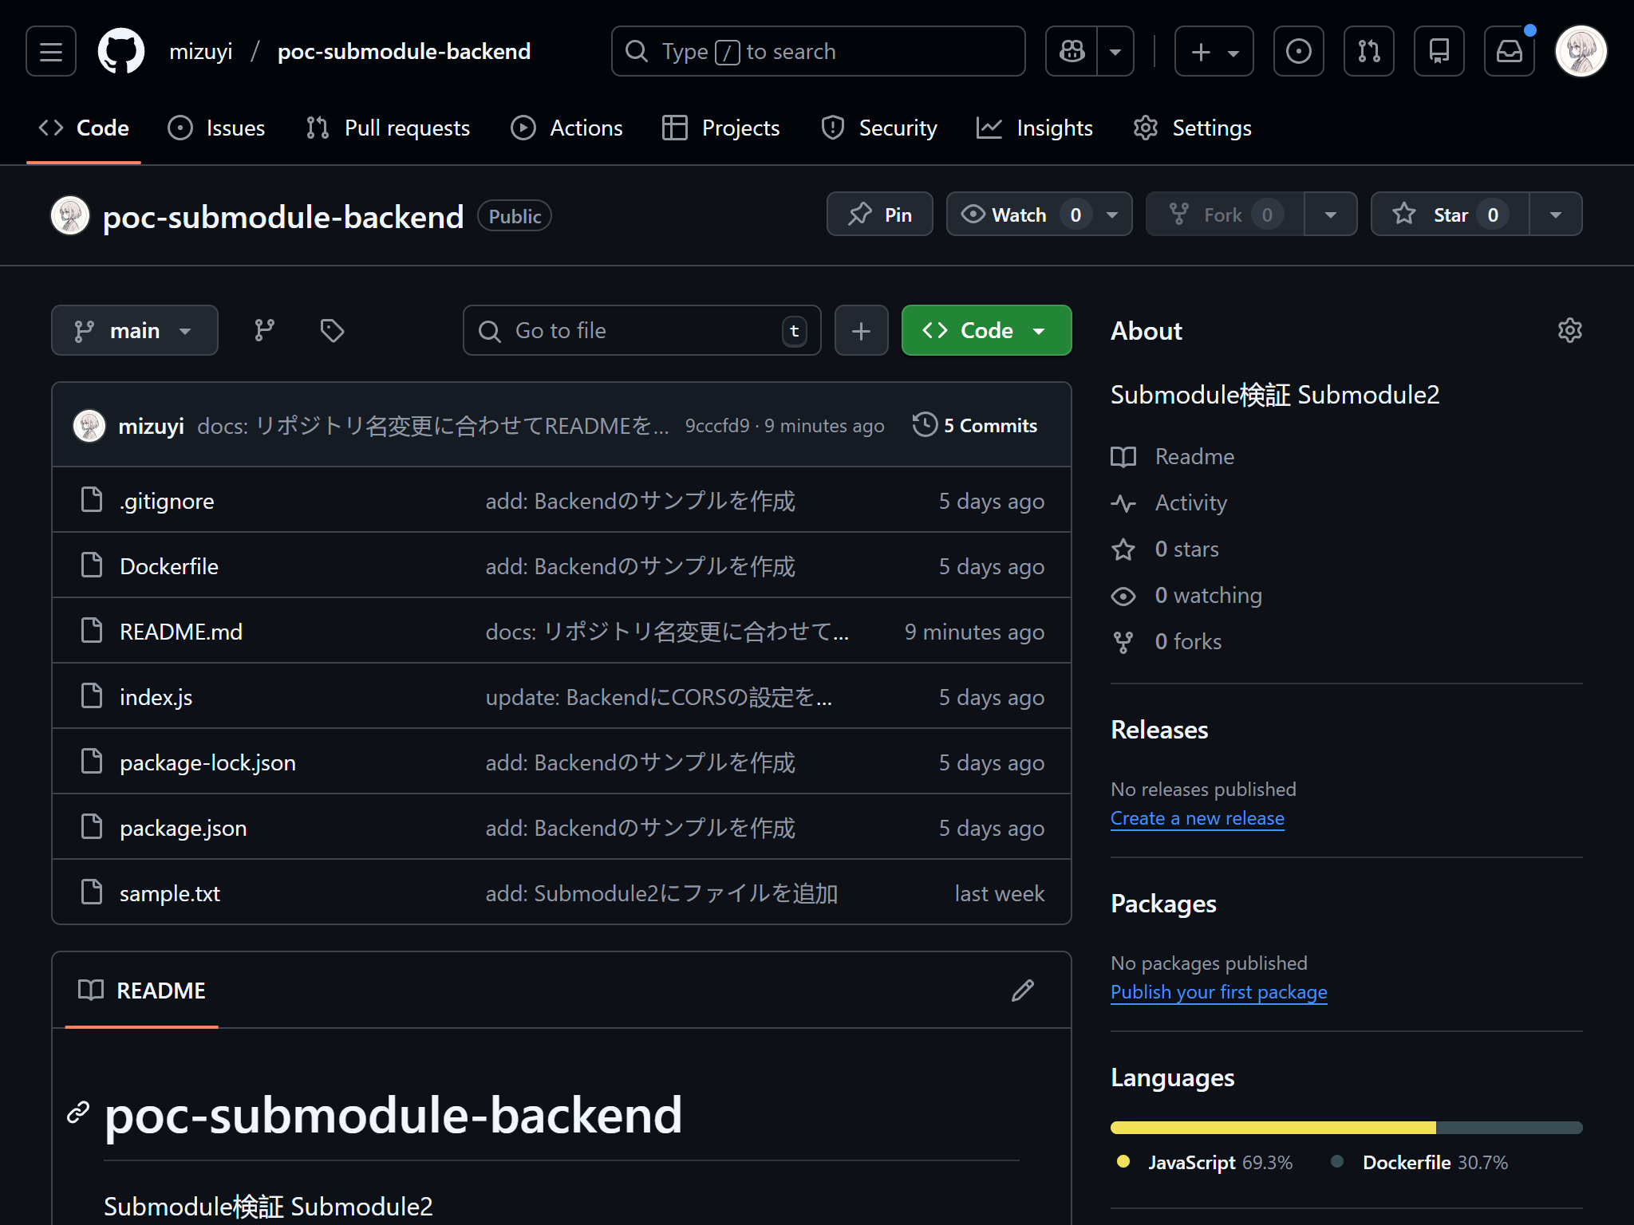Open commit history via the clock icon

(x=925, y=425)
